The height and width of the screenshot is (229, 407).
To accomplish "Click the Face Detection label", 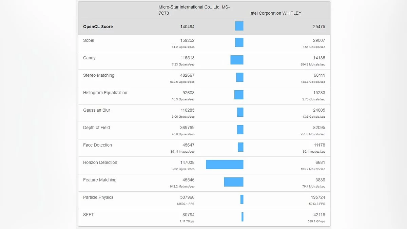I will 97,145.
